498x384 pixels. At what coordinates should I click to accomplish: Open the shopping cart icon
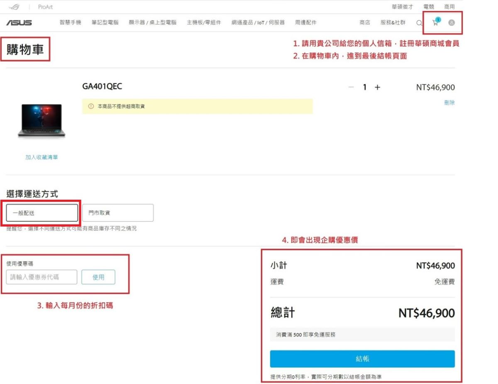tap(436, 22)
